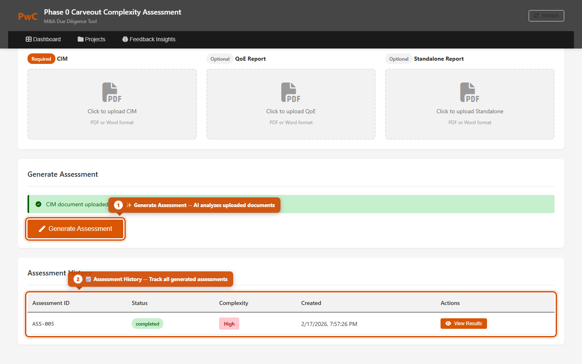Click the Required CIM label badge

click(x=41, y=59)
